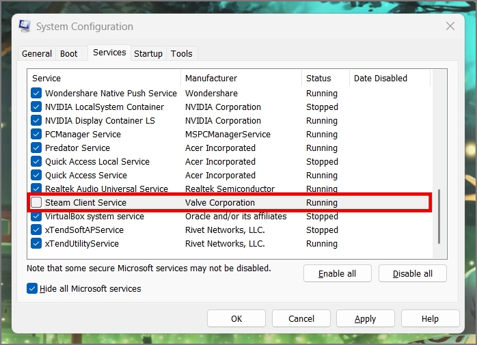Open the Tools tab

[x=182, y=53]
